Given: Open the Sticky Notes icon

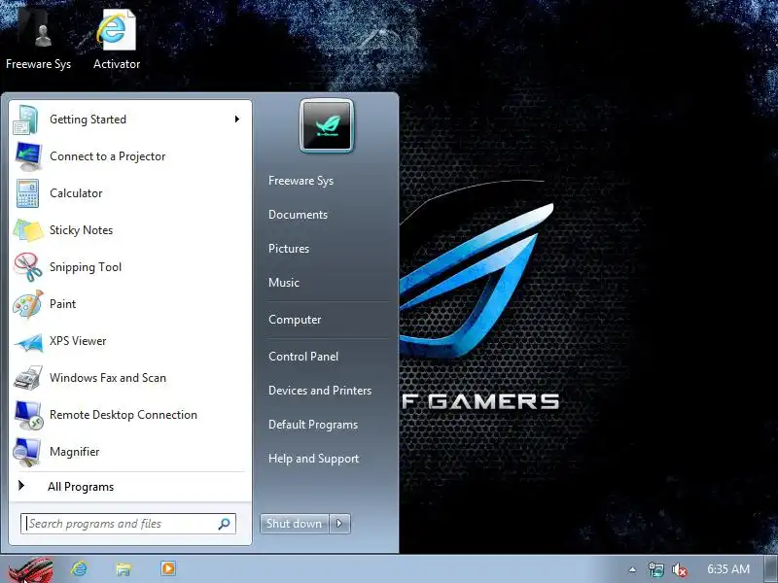Looking at the screenshot, I should 28,230.
